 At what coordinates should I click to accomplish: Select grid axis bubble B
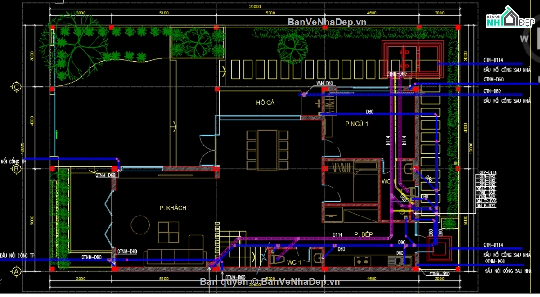[17, 169]
